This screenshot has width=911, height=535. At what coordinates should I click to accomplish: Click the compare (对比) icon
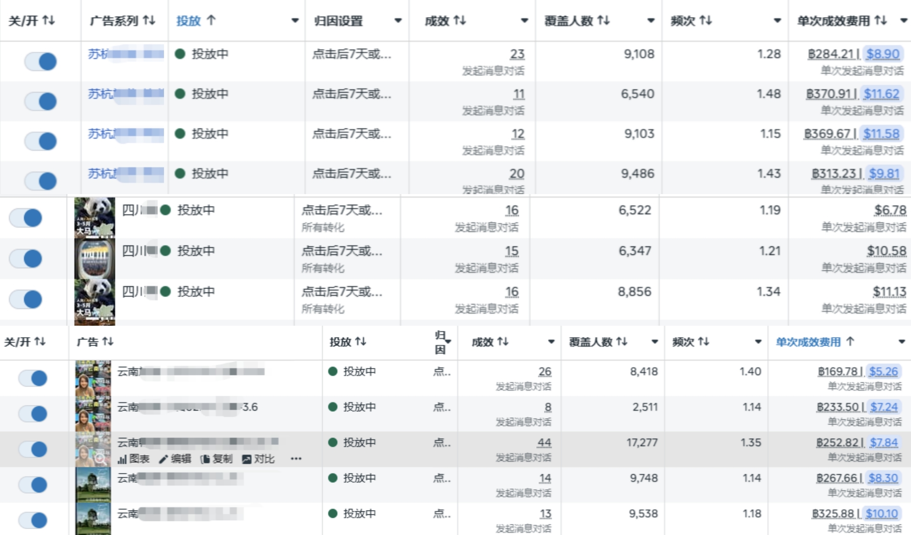coord(247,459)
